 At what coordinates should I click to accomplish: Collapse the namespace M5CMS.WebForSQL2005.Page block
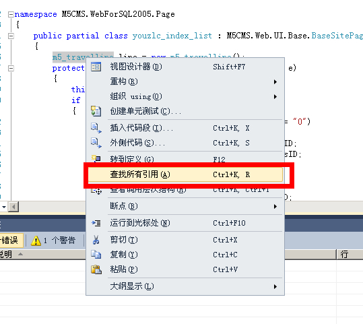pos(11,14)
